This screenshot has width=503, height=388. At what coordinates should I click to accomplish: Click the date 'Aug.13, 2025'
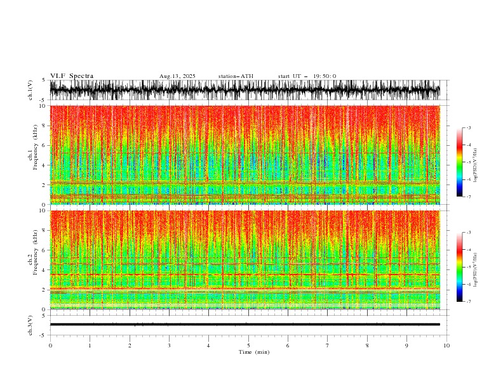tap(177, 76)
